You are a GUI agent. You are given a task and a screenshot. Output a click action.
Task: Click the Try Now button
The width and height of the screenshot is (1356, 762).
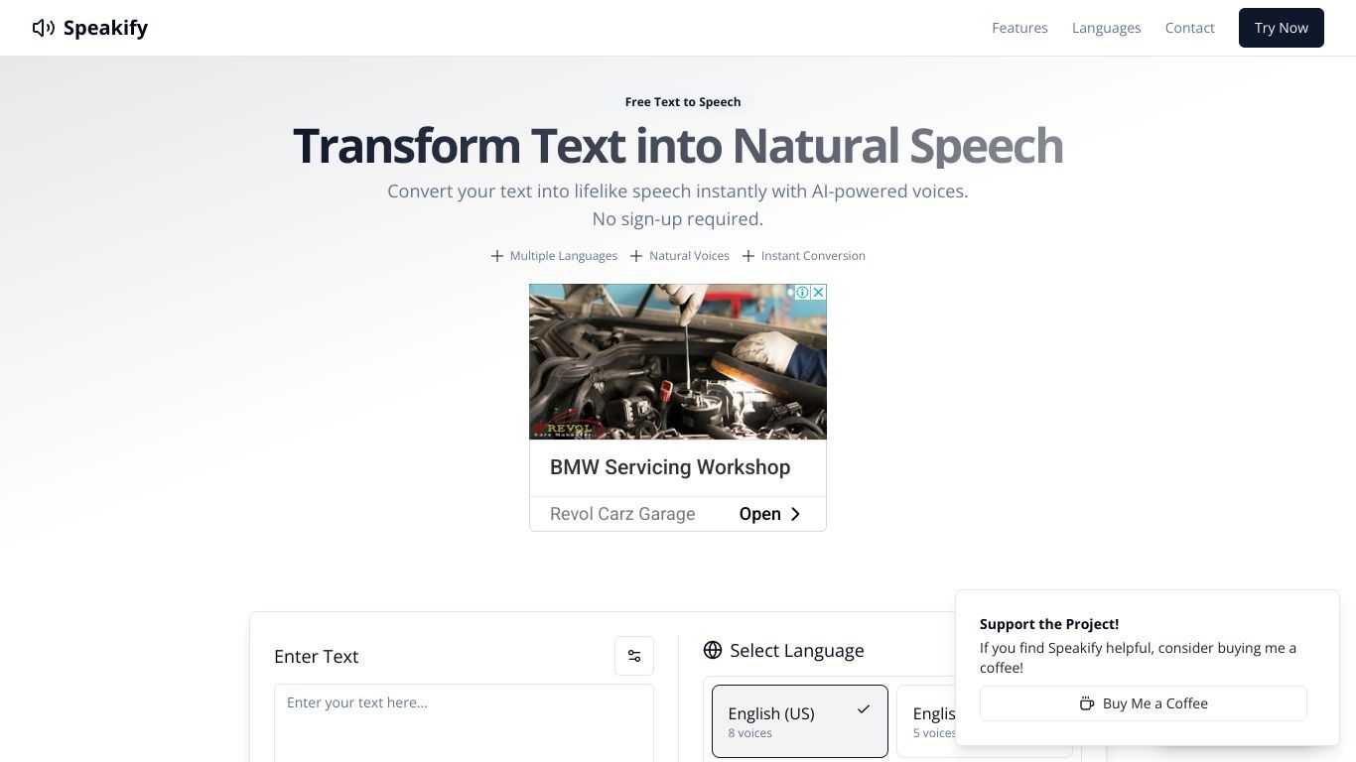(1281, 28)
